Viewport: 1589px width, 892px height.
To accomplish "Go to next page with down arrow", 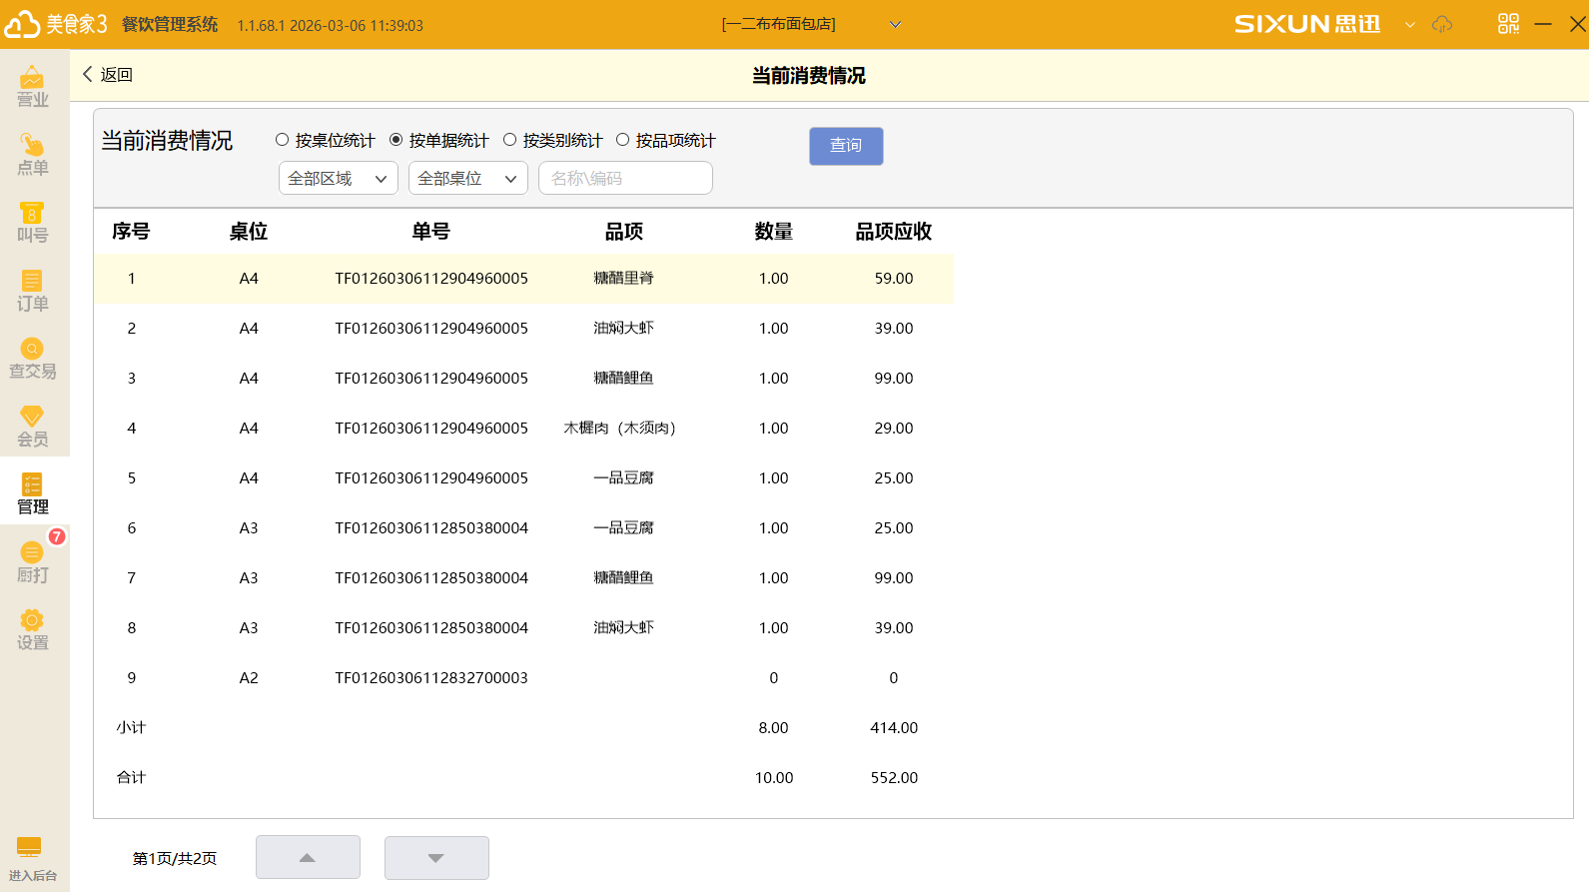I will tap(436, 858).
